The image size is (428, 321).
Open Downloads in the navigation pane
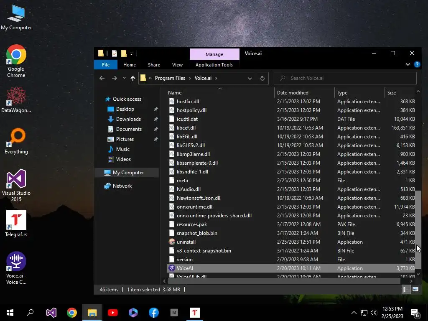coord(128,119)
